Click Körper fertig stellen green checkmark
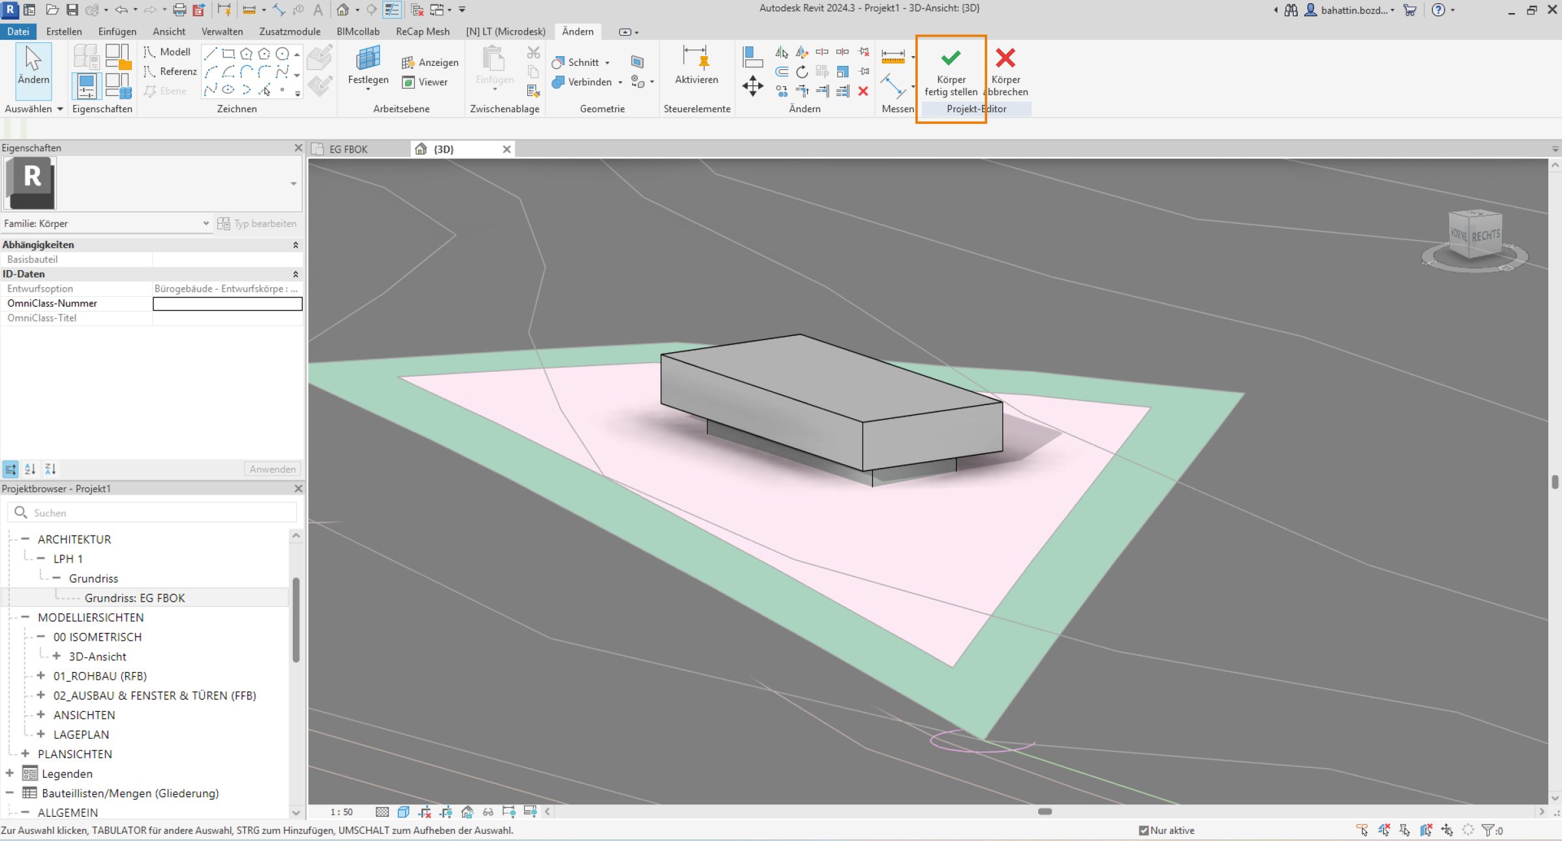This screenshot has width=1562, height=841. (x=951, y=58)
